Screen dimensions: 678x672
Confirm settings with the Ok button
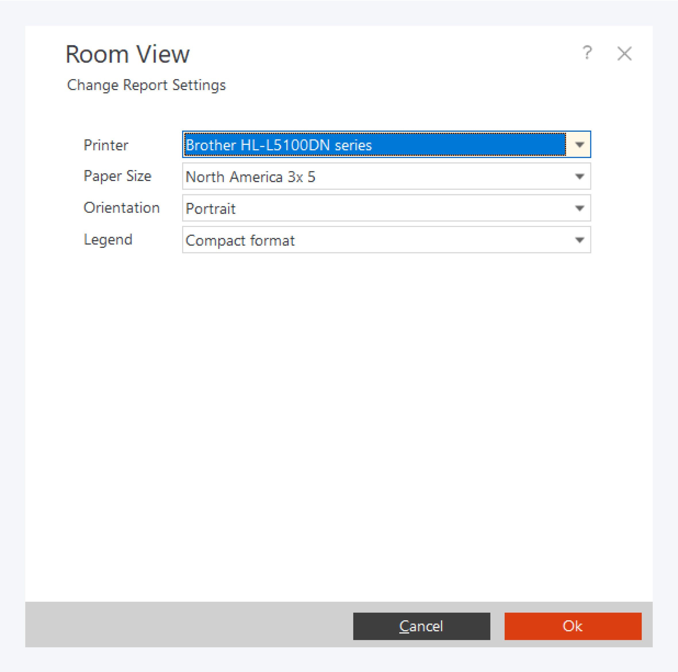[573, 626]
